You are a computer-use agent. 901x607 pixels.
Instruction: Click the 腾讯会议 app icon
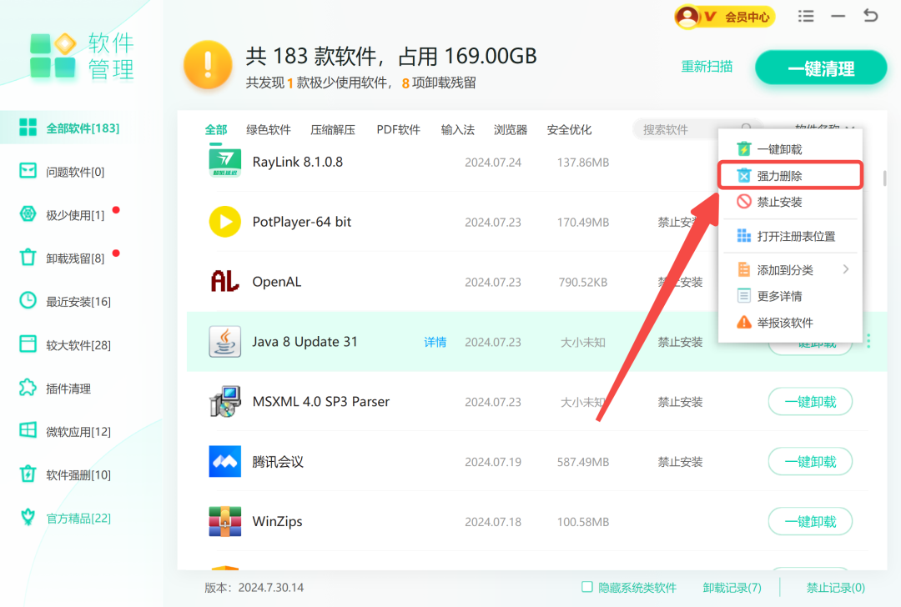point(224,462)
